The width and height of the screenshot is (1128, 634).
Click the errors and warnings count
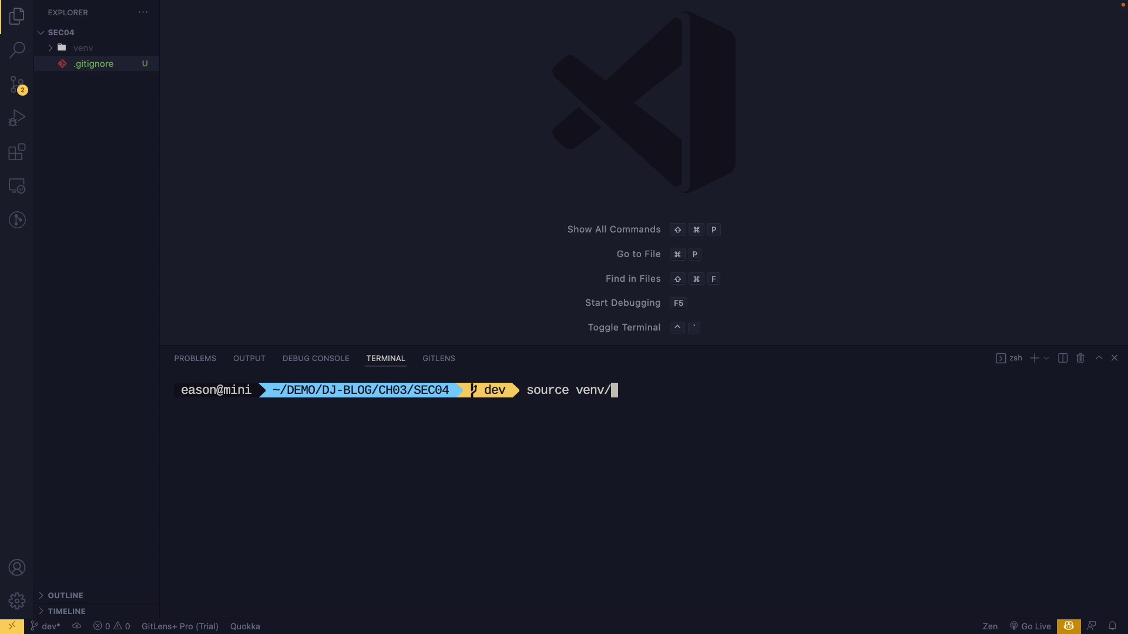(x=112, y=626)
